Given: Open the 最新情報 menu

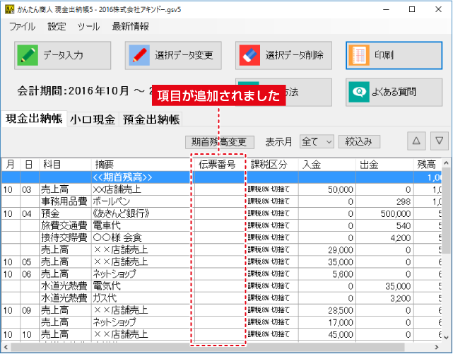Looking at the screenshot, I should pos(130,27).
